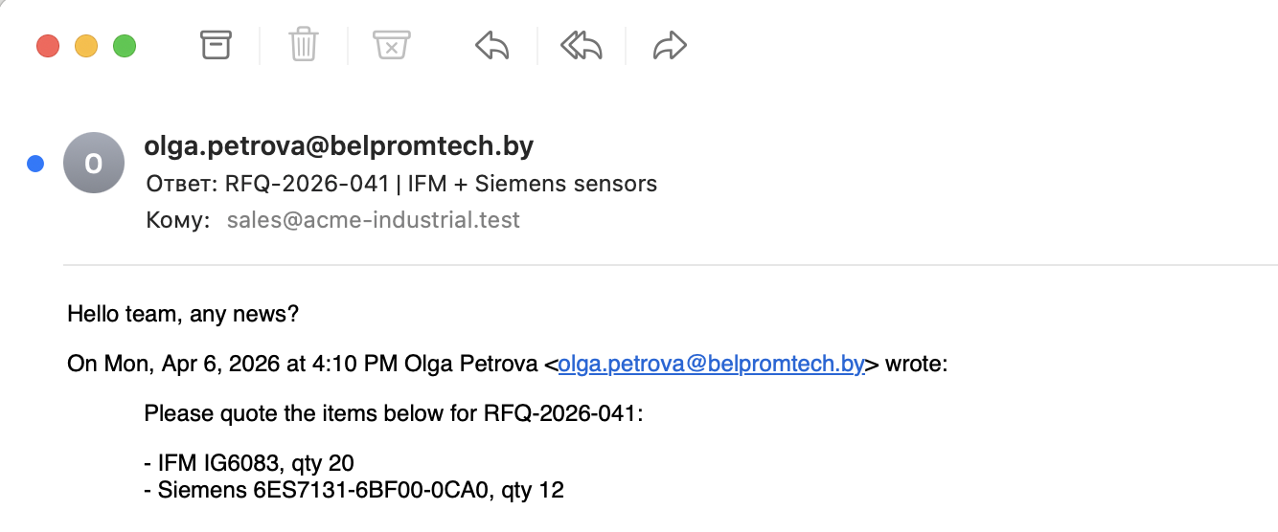1278x532 pixels.
Task: Toggle the blue unread indicator dot
Action: coord(35,164)
